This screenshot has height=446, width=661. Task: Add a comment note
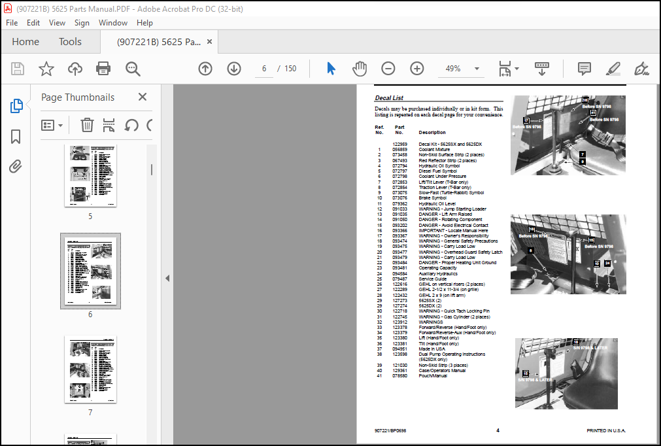[585, 69]
